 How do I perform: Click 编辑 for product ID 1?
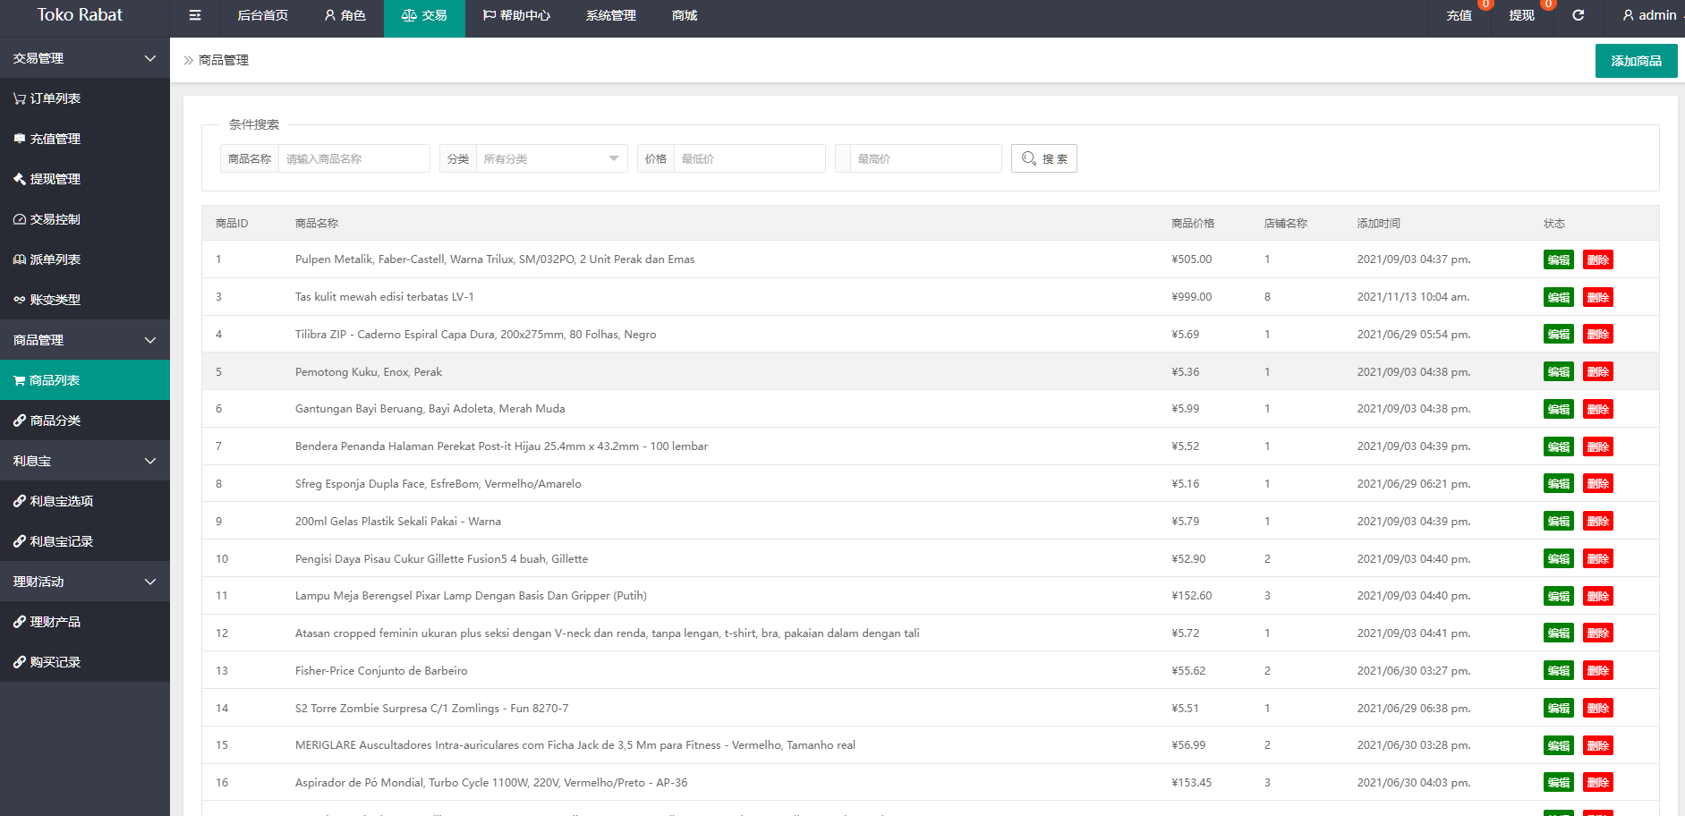[1558, 260]
